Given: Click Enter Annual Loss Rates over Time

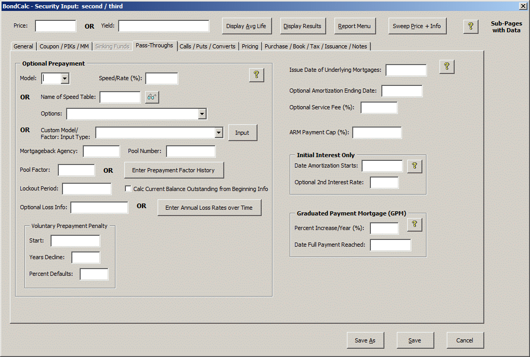Looking at the screenshot, I should (209, 208).
